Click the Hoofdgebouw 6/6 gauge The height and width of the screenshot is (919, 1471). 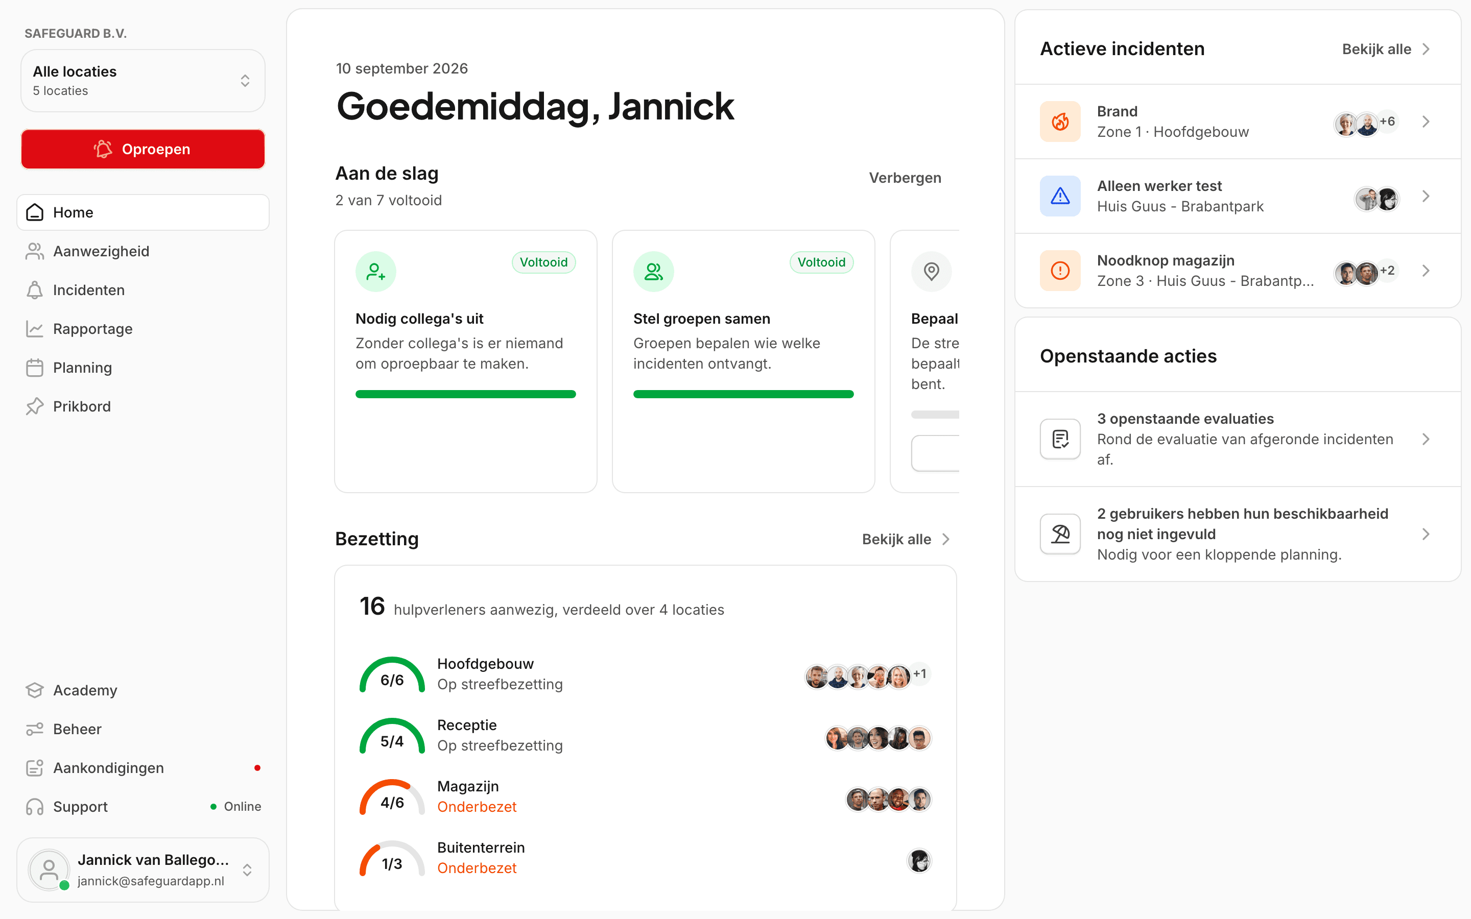click(x=392, y=674)
